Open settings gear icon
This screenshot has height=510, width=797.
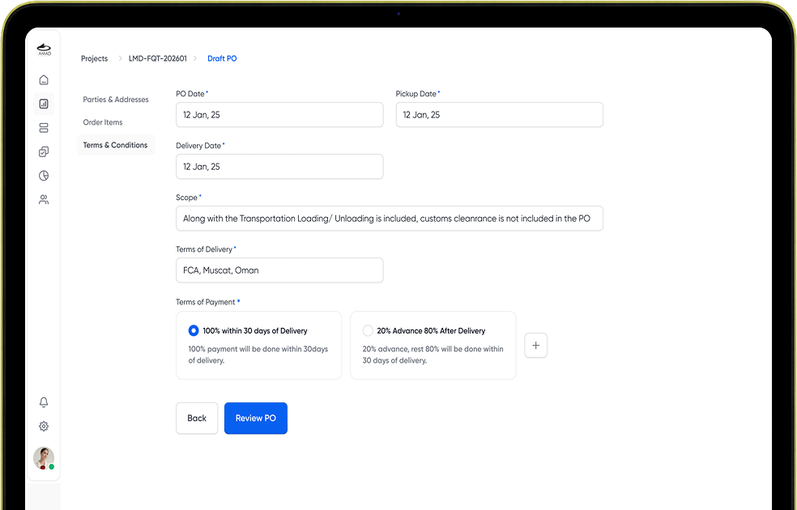click(44, 426)
